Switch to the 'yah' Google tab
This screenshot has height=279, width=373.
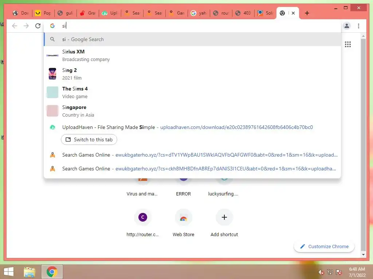click(x=199, y=13)
